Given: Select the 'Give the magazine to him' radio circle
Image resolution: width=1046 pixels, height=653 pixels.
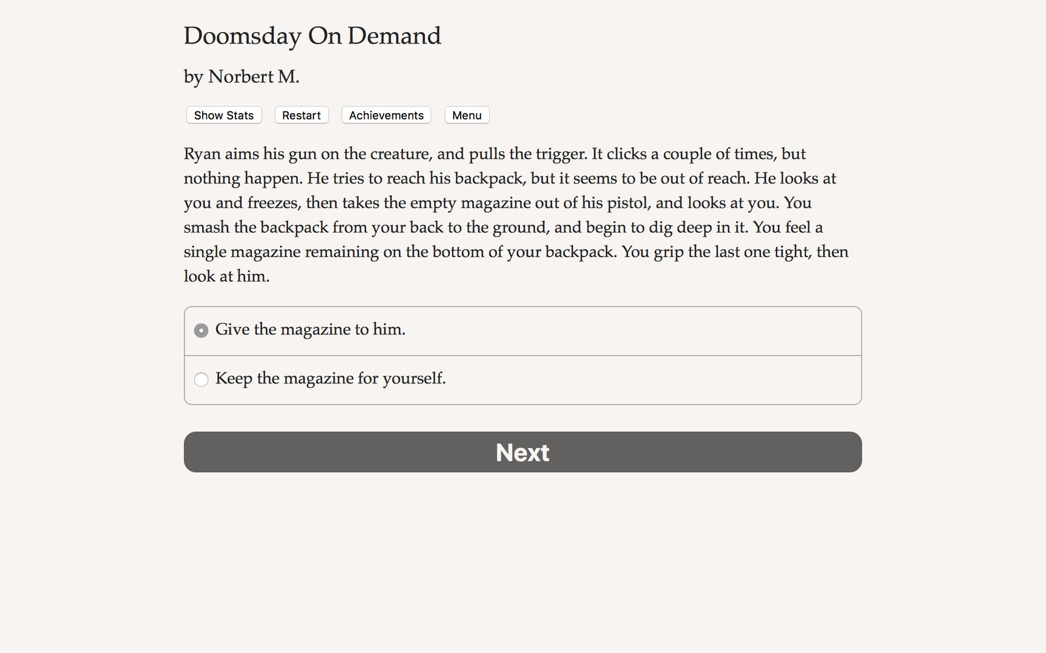Looking at the screenshot, I should coord(201,330).
